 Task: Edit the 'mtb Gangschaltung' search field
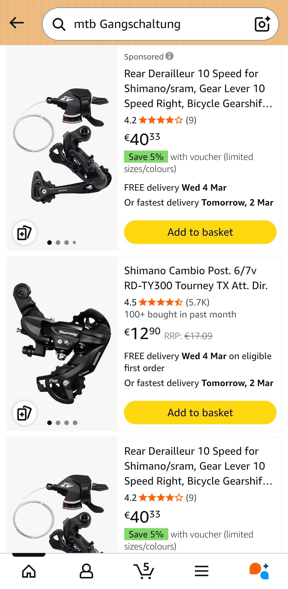point(160,24)
